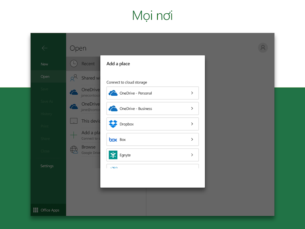Click the Settings entry in the sidebar

(x=47, y=165)
